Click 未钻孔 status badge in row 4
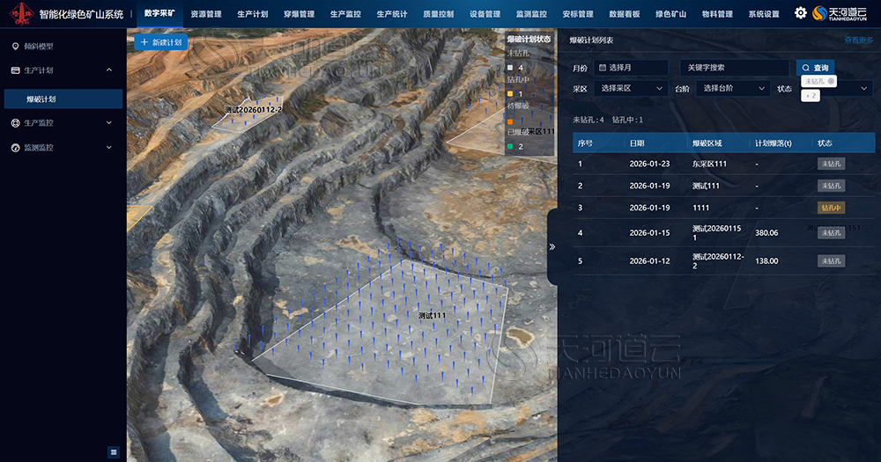This screenshot has width=881, height=462. pyautogui.click(x=831, y=232)
